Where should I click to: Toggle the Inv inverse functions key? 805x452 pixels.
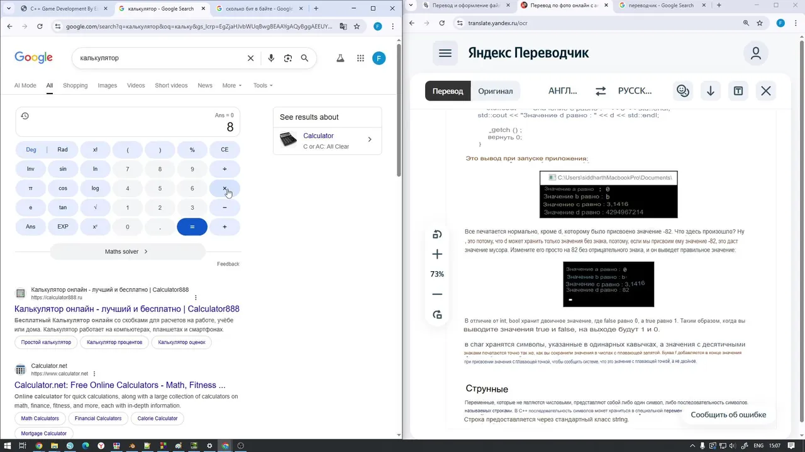(x=31, y=169)
